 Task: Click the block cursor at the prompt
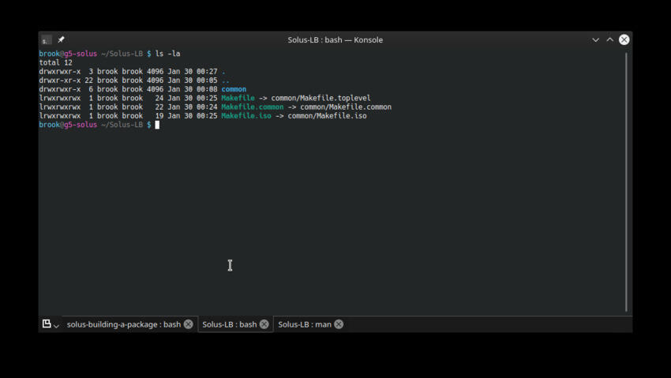pyautogui.click(x=157, y=125)
